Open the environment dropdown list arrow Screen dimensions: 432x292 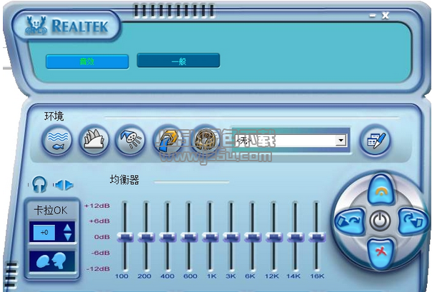(341, 141)
